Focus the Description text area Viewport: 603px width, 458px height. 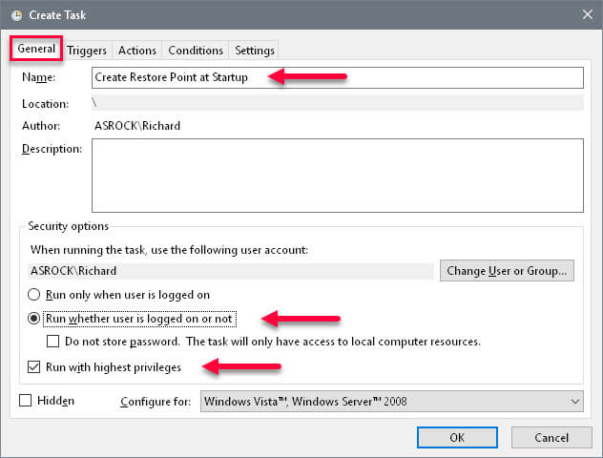(337, 176)
